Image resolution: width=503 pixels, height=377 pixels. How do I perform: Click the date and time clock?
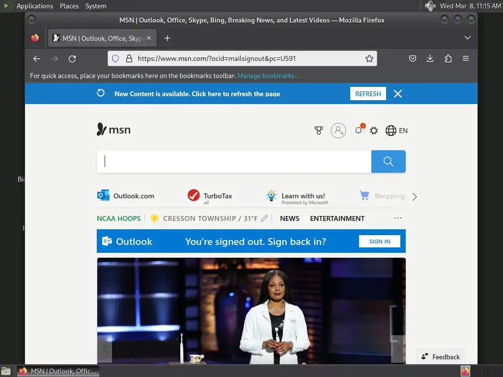(470, 6)
